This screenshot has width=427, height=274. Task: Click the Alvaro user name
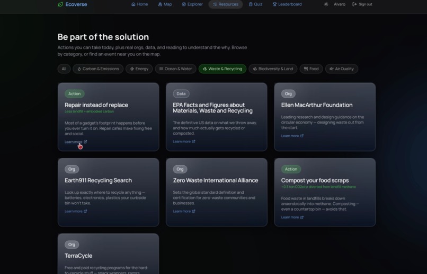coord(339,4)
